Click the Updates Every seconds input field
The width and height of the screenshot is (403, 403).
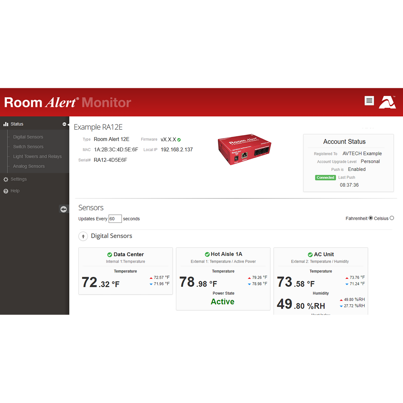(x=115, y=219)
